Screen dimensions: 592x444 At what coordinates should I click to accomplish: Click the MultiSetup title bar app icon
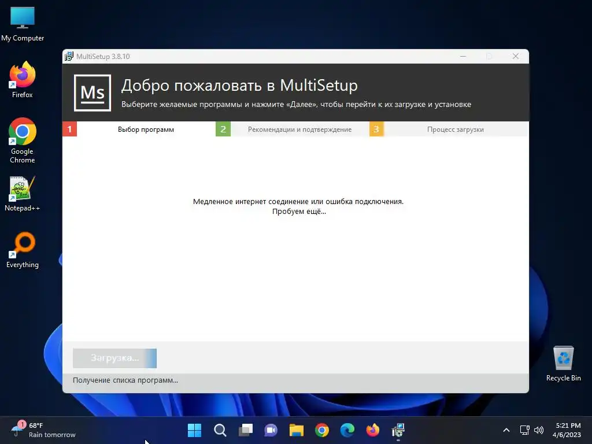(69, 56)
